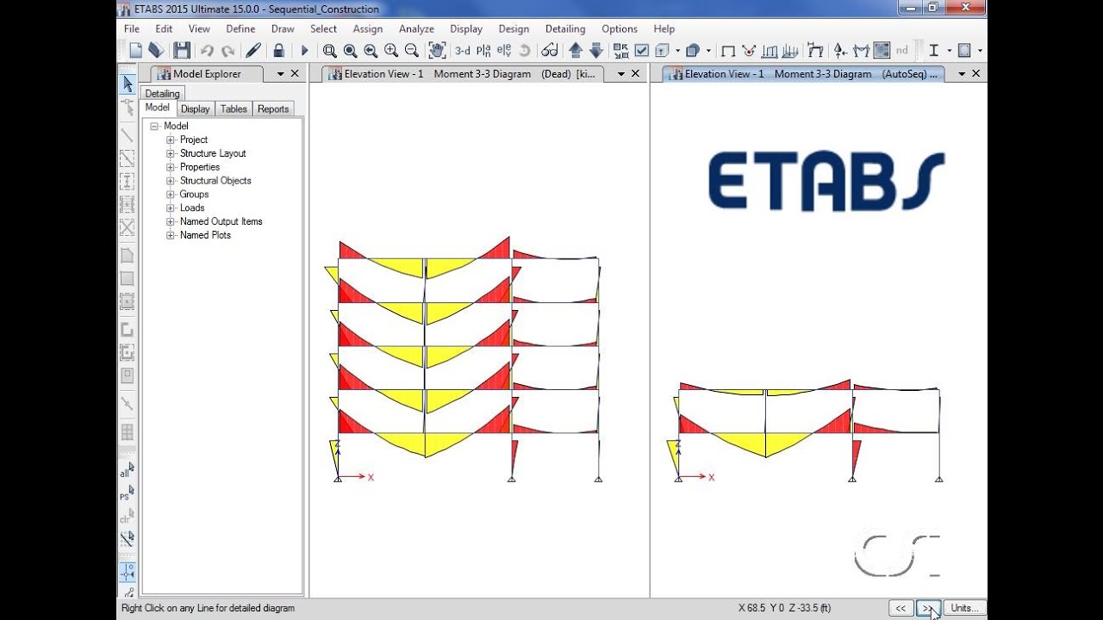The height and width of the screenshot is (620, 1103).
Task: Open dropdown beside I-section icon
Action: point(949,51)
